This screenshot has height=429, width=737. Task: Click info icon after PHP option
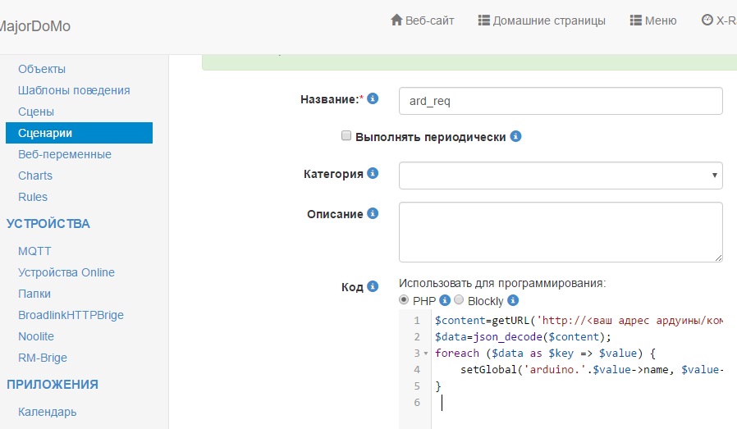(445, 301)
